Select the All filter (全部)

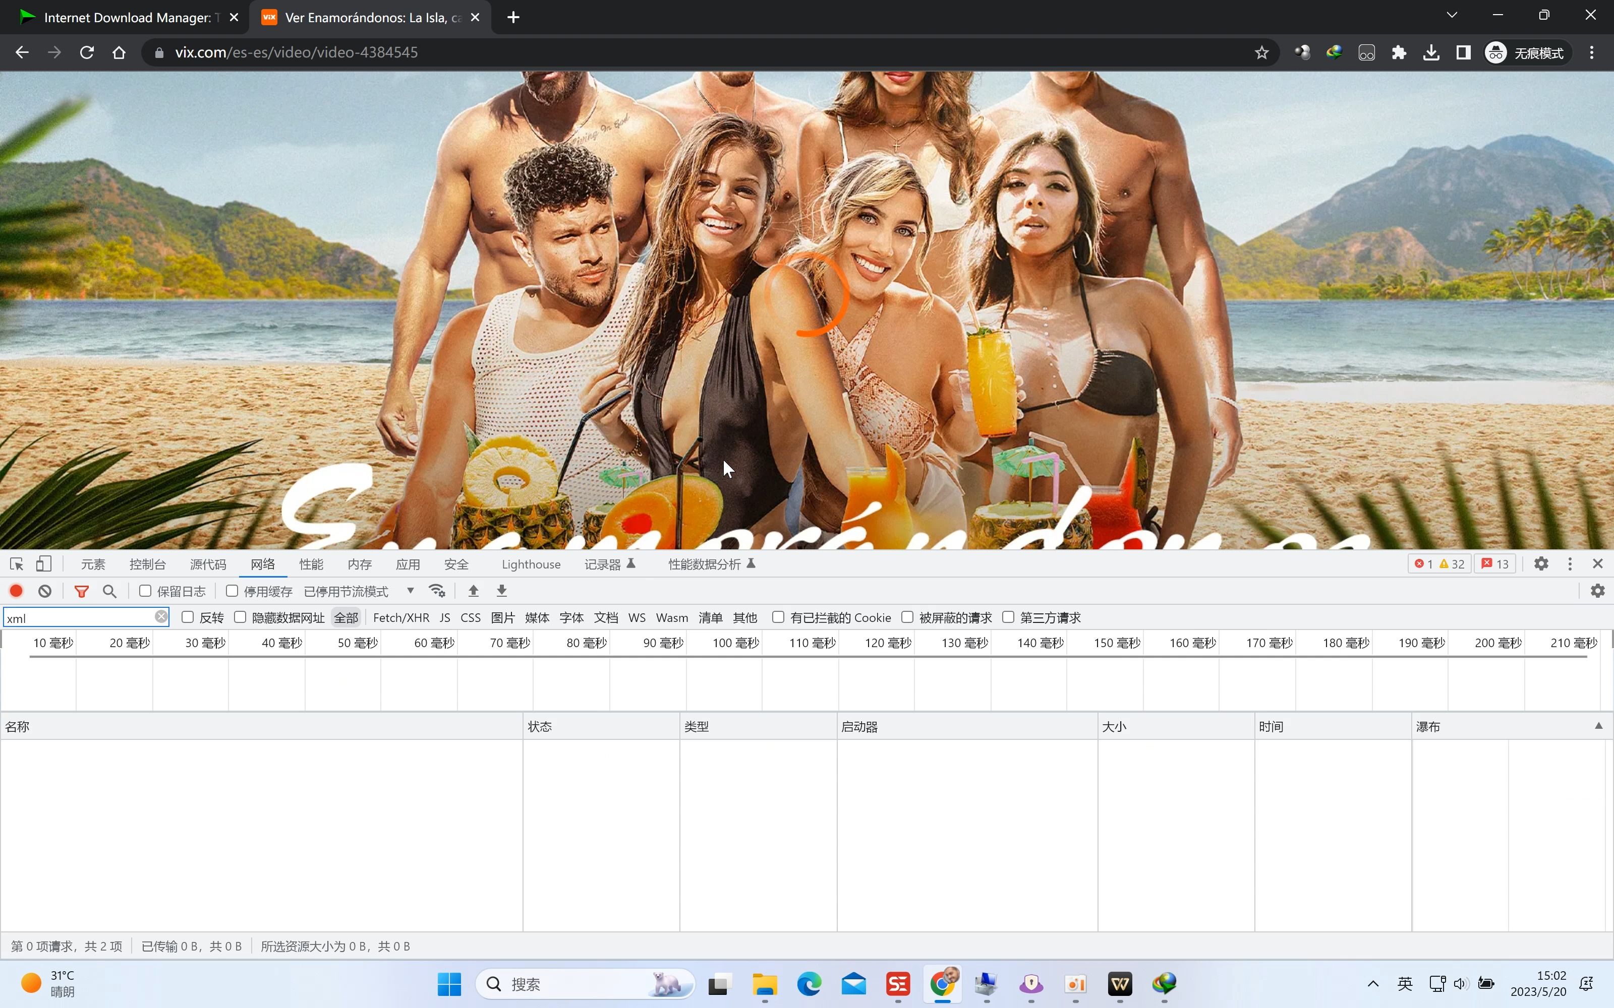tap(345, 618)
